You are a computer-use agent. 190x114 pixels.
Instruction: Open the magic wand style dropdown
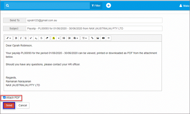click(x=9, y=38)
